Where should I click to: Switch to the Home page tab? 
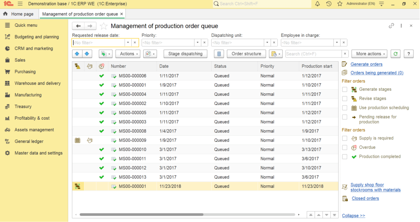pos(19,14)
